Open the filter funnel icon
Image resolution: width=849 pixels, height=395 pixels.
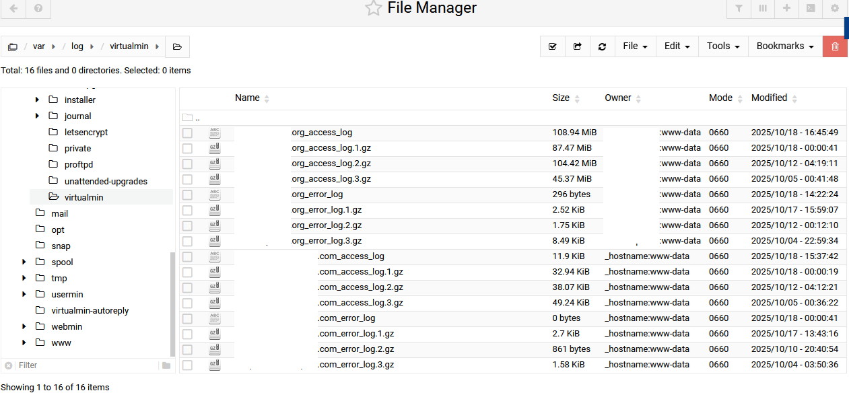tap(739, 9)
